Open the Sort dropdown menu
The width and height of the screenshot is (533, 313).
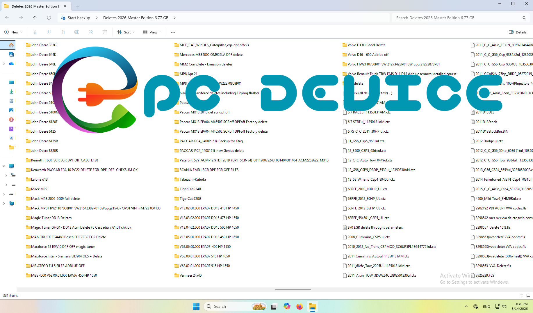point(126,32)
